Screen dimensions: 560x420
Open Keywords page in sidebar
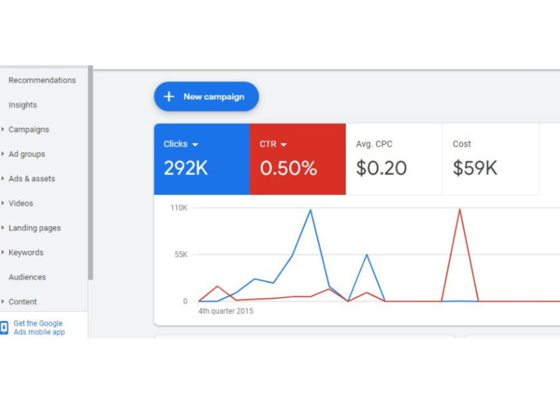tap(26, 253)
